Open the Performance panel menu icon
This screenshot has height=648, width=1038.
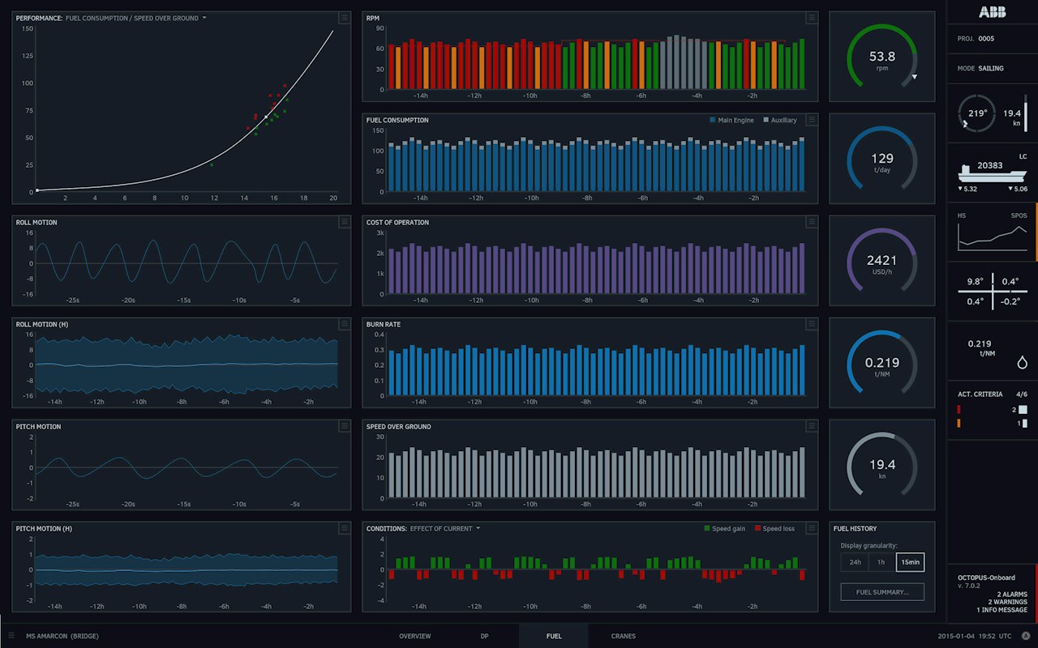click(345, 18)
